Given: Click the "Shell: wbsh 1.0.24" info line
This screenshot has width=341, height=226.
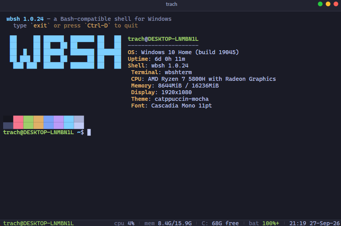Looking at the screenshot, I should 158,66.
